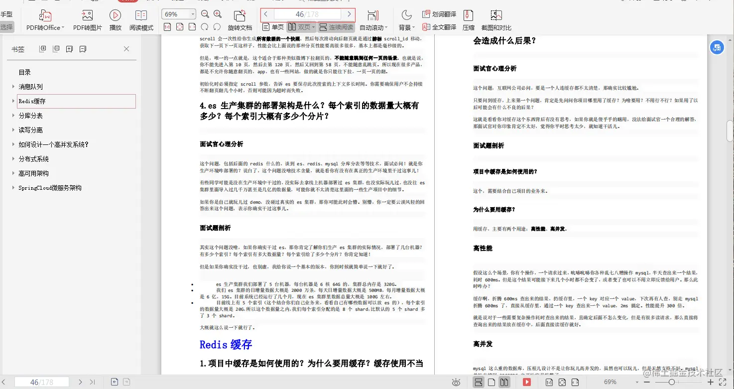Expand the 读写分离 bookmark

(13, 130)
